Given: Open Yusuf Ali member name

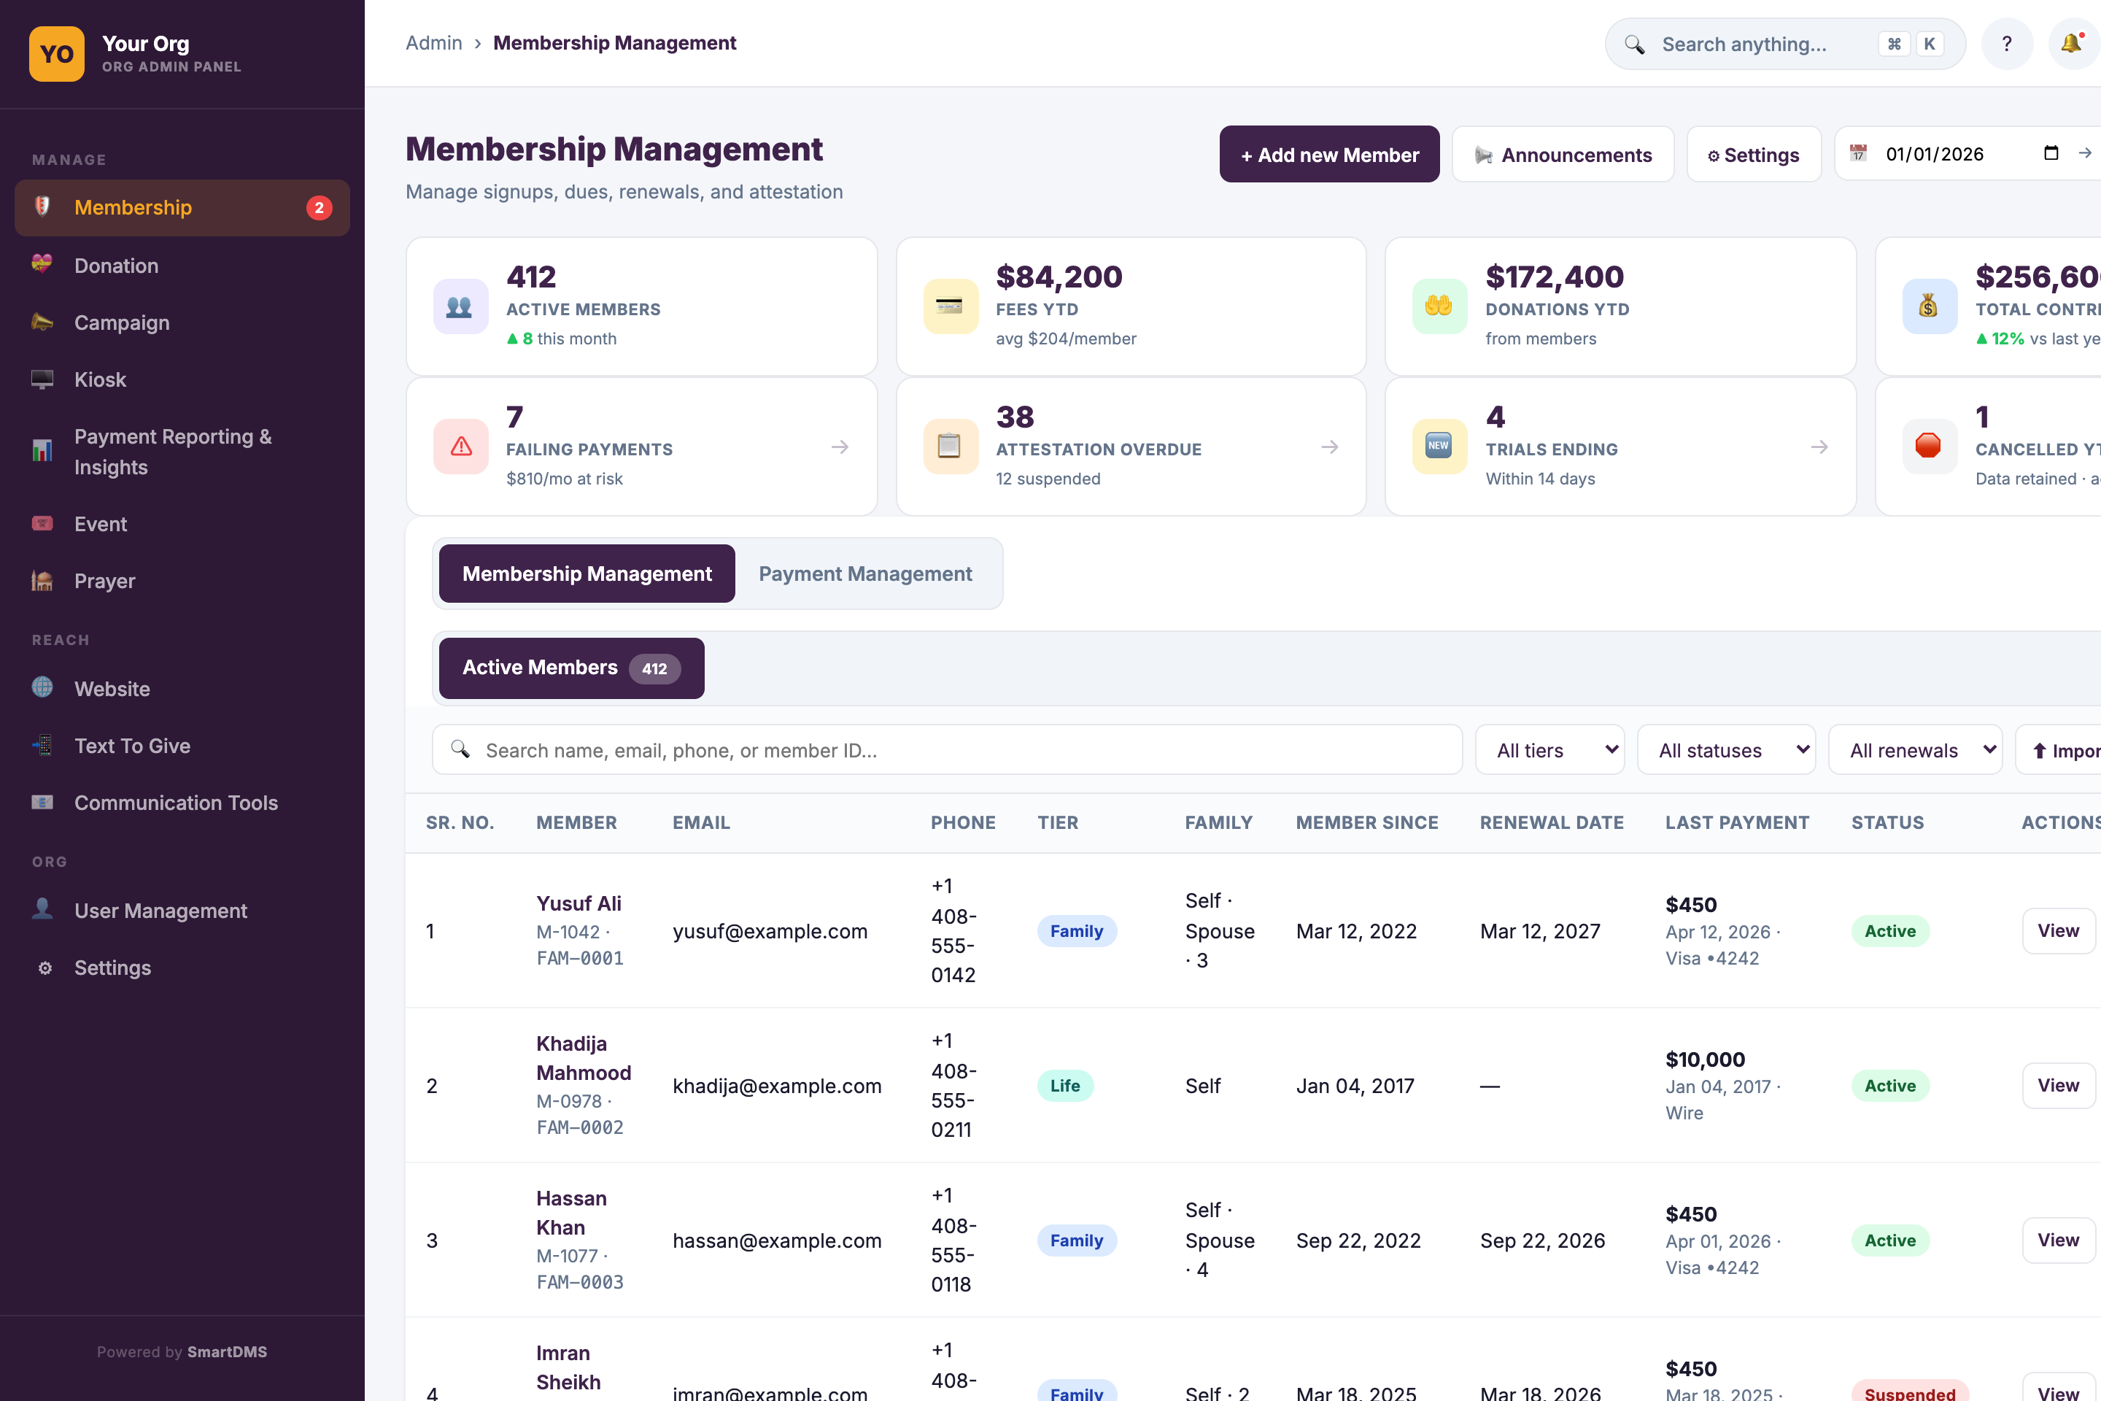Looking at the screenshot, I should 578,903.
